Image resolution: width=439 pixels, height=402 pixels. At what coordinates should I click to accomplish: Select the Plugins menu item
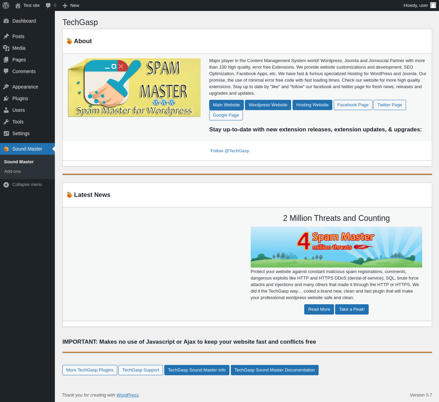coord(27,98)
